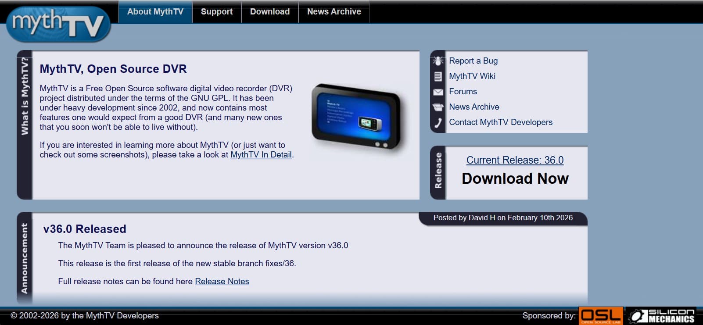Open the About MythTV tab
The image size is (703, 325).
click(x=155, y=12)
